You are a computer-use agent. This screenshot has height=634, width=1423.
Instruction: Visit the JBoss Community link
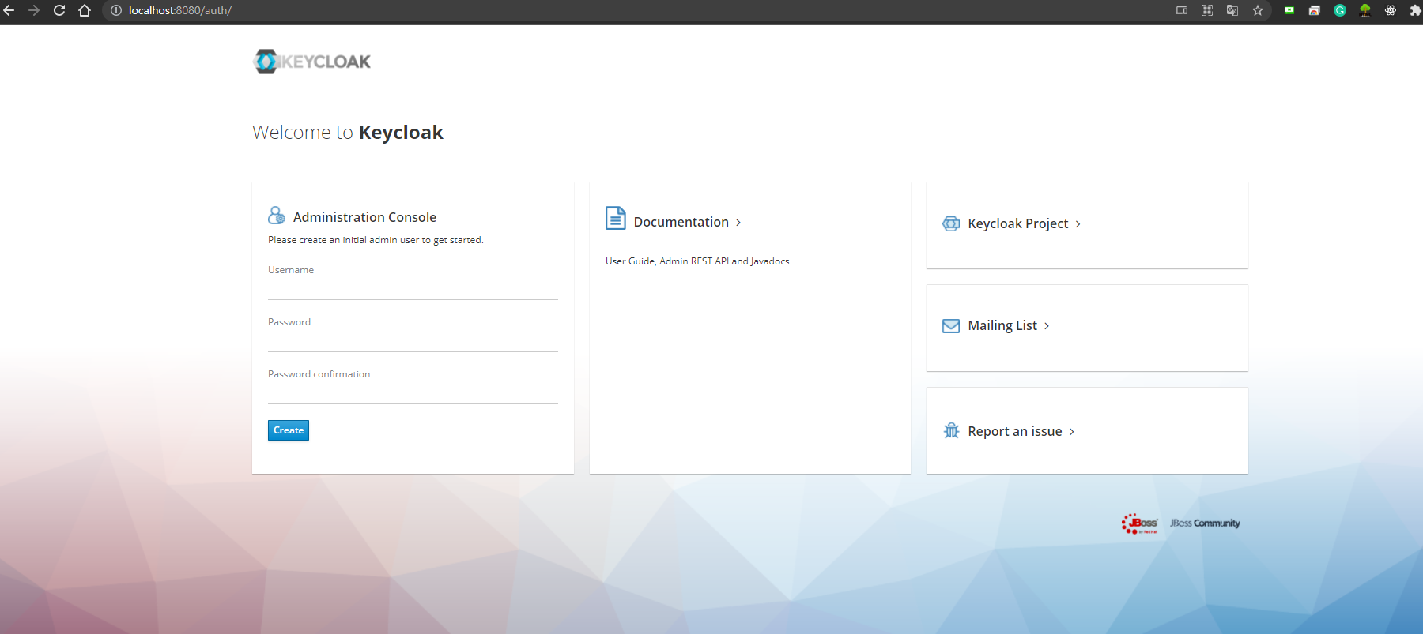pyautogui.click(x=1205, y=523)
